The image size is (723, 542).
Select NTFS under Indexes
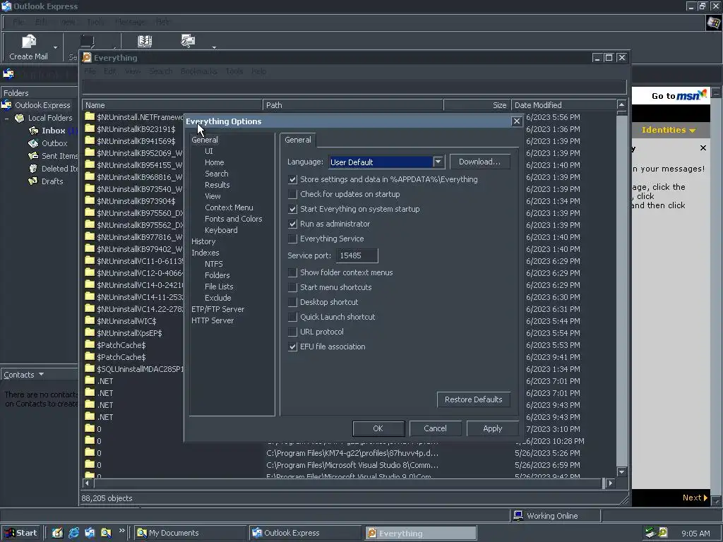(x=213, y=264)
